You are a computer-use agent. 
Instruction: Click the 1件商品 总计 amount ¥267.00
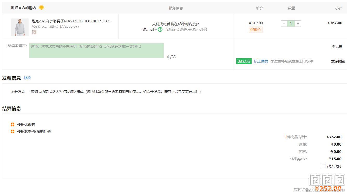pyautogui.click(x=334, y=137)
